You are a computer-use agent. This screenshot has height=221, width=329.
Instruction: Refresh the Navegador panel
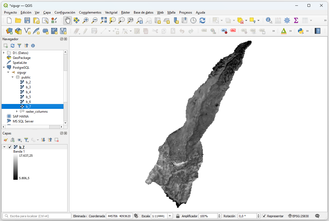click(12, 46)
